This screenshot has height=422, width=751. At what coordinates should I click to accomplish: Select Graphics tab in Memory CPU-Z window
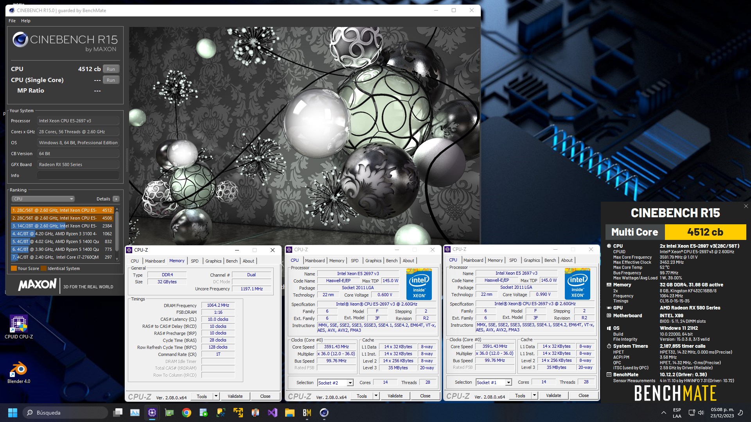[x=214, y=261]
